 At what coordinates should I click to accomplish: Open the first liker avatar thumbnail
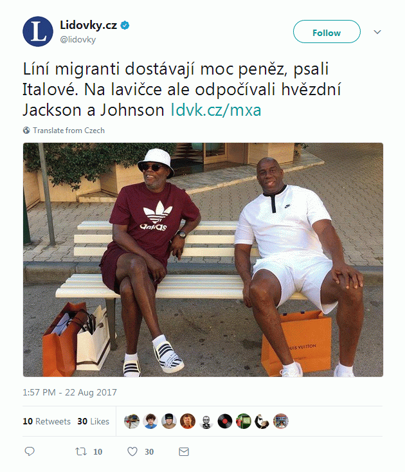tap(132, 421)
